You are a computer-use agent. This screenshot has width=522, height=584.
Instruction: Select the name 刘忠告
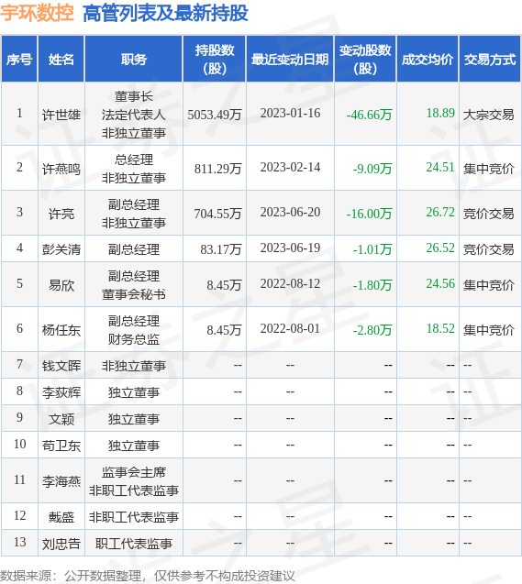(61, 545)
